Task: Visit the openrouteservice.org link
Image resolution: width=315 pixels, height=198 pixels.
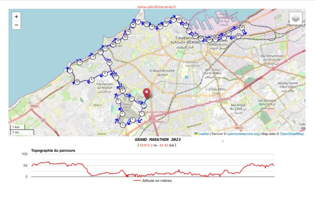Action: (243, 134)
